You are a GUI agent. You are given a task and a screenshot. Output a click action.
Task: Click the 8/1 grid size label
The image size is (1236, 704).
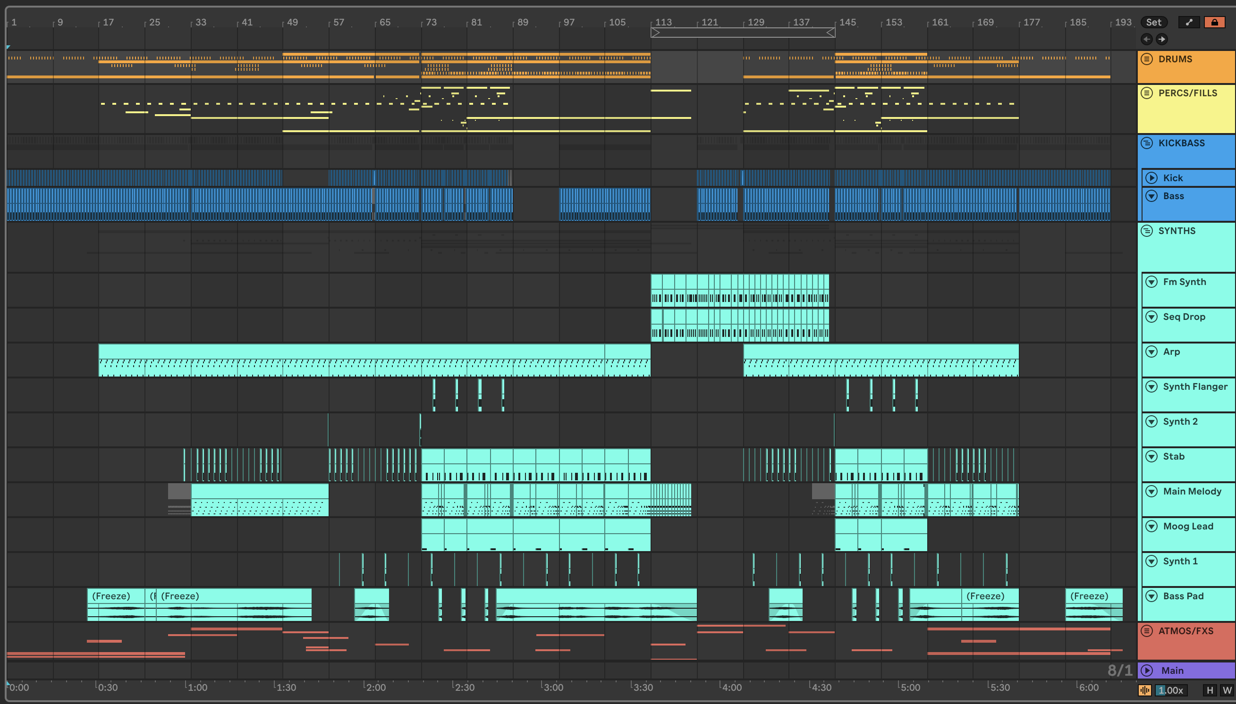pyautogui.click(x=1120, y=670)
